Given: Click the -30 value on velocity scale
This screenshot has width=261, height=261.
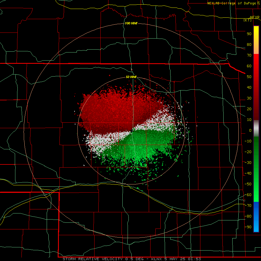Looking at the screenshot, I should (248, 163).
